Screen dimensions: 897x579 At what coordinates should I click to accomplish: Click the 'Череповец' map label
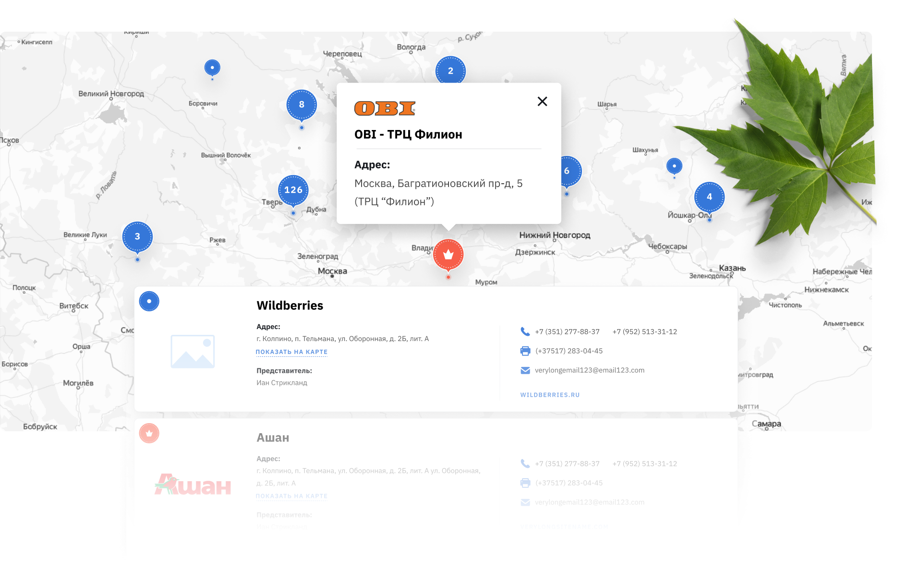(342, 54)
